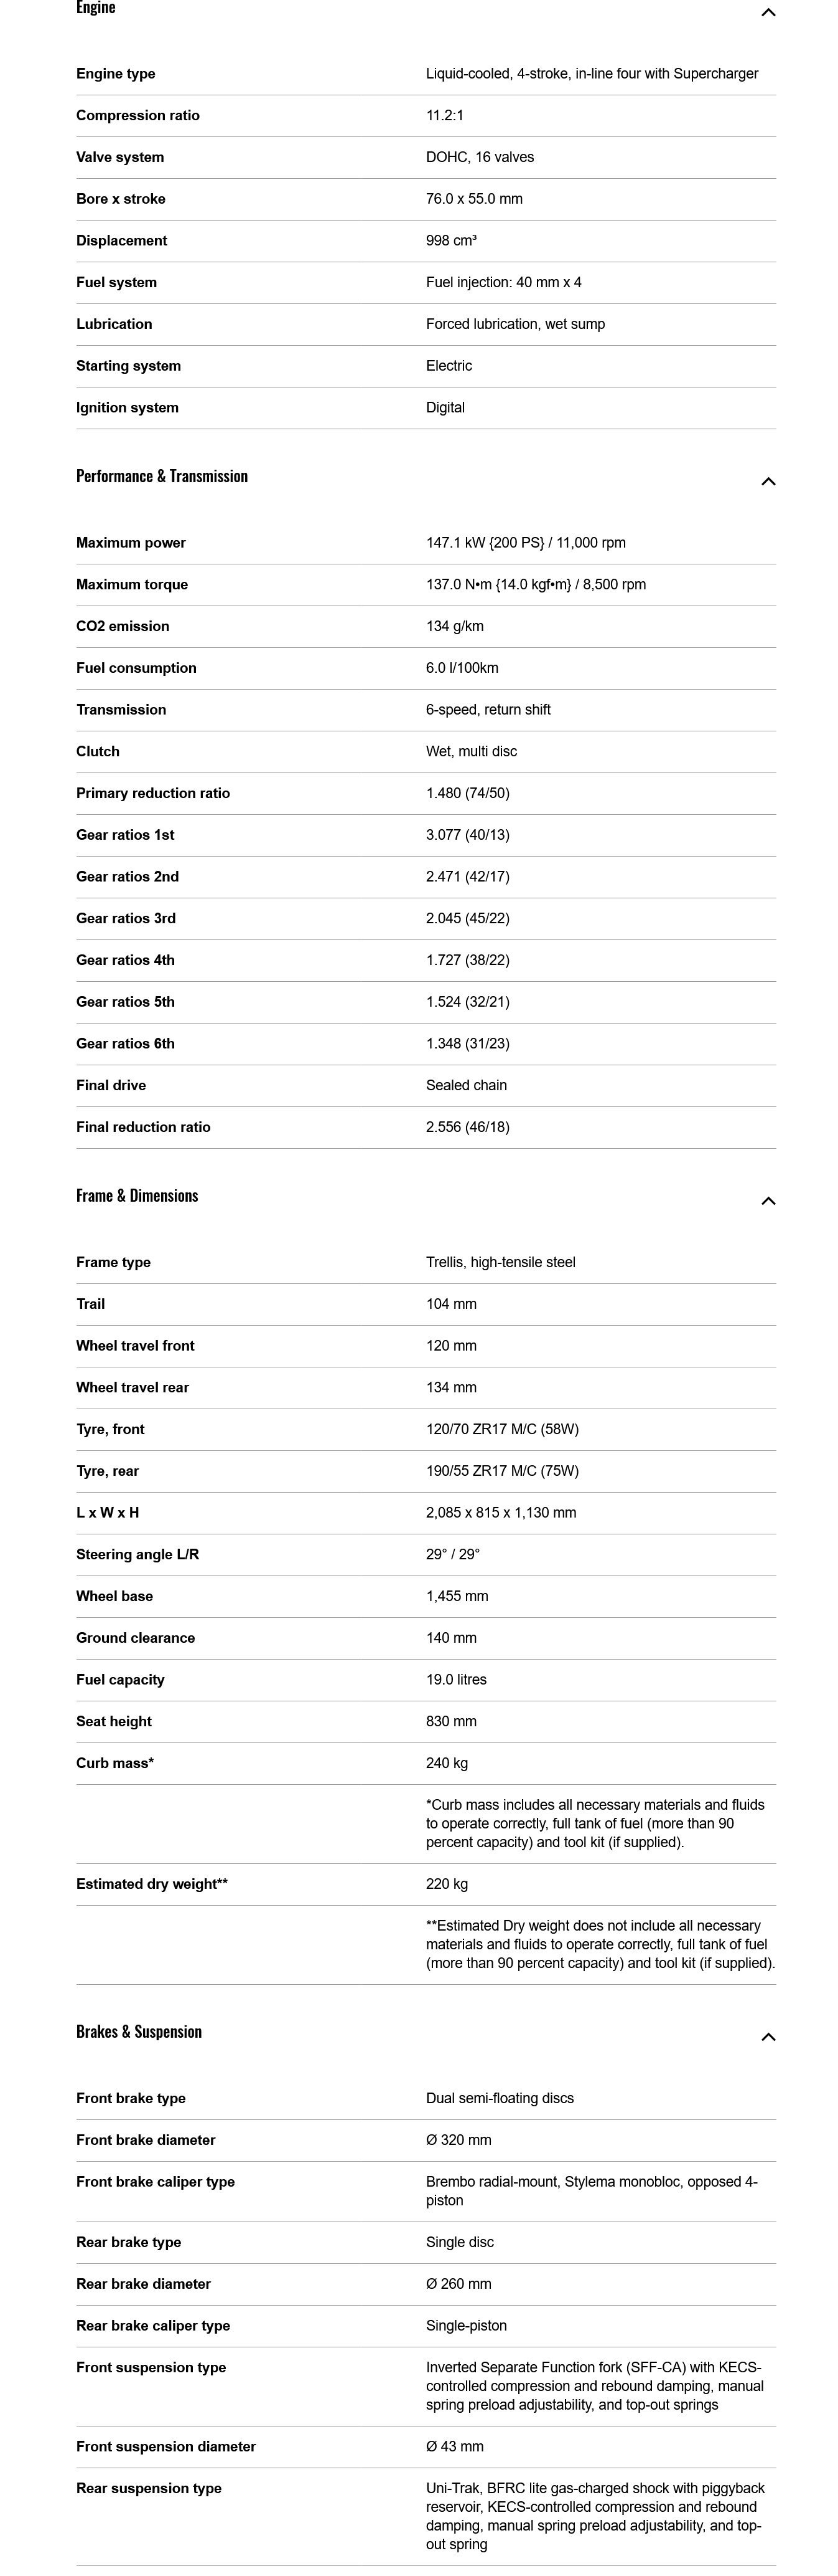Click the Performance & Transmission heading
The height and width of the screenshot is (2576, 838).
162,476
